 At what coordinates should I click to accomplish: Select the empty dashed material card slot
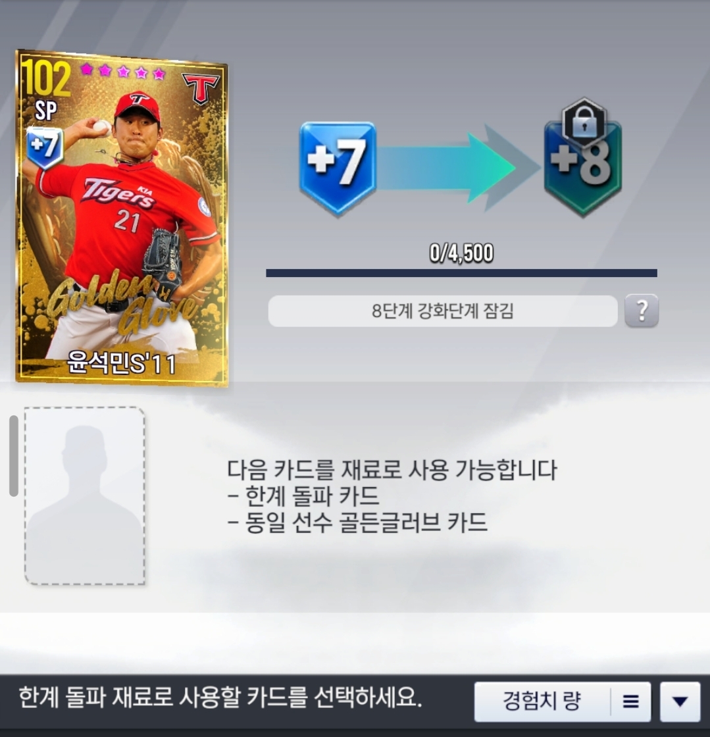85,496
